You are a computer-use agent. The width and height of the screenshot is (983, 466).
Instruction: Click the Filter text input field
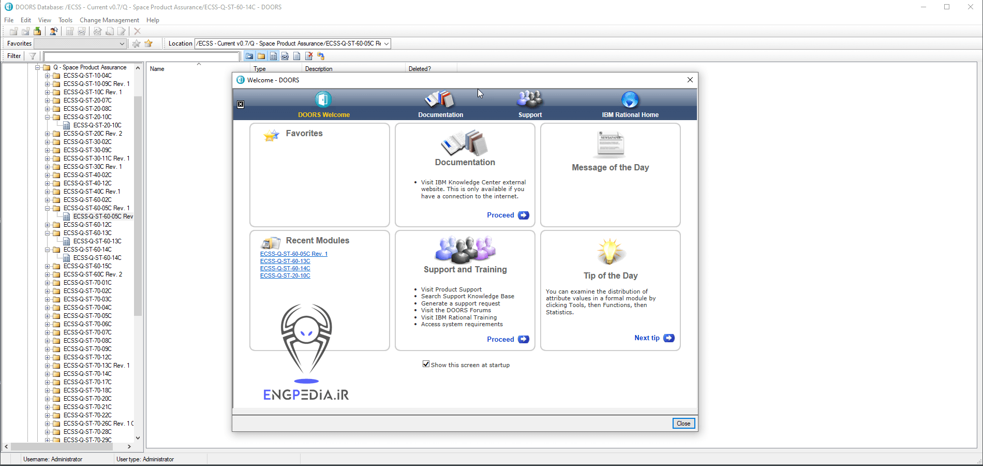(x=141, y=56)
